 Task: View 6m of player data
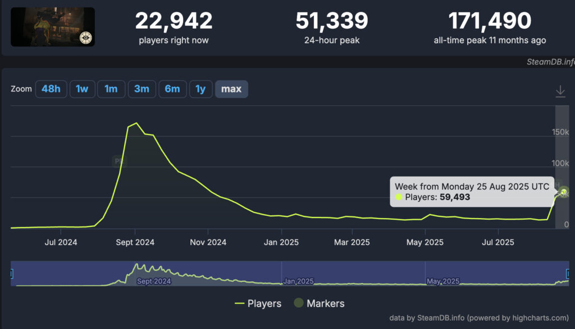172,89
